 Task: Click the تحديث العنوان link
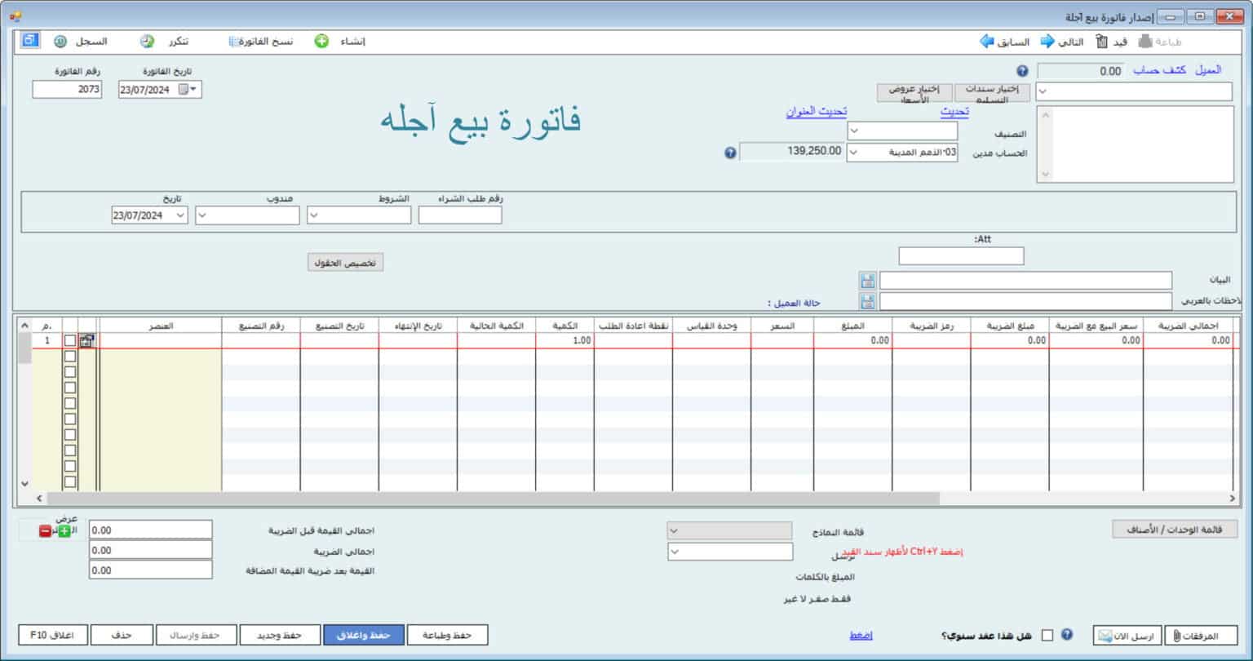[x=816, y=112]
